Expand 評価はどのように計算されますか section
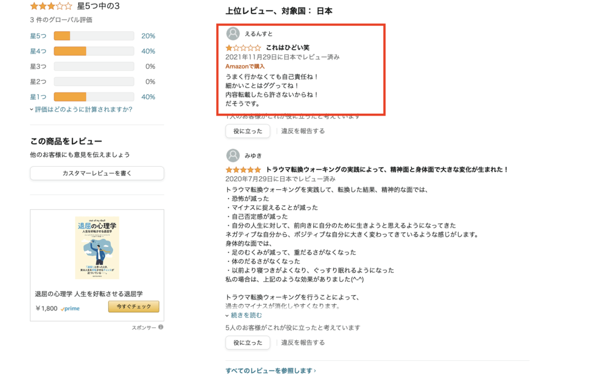603x385 pixels. click(x=81, y=109)
